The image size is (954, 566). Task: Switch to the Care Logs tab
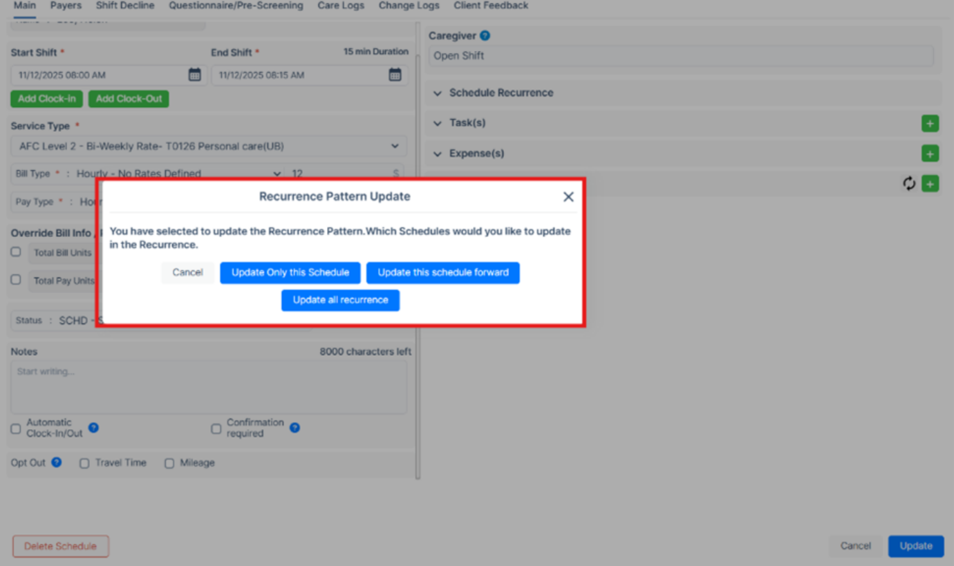(x=341, y=6)
